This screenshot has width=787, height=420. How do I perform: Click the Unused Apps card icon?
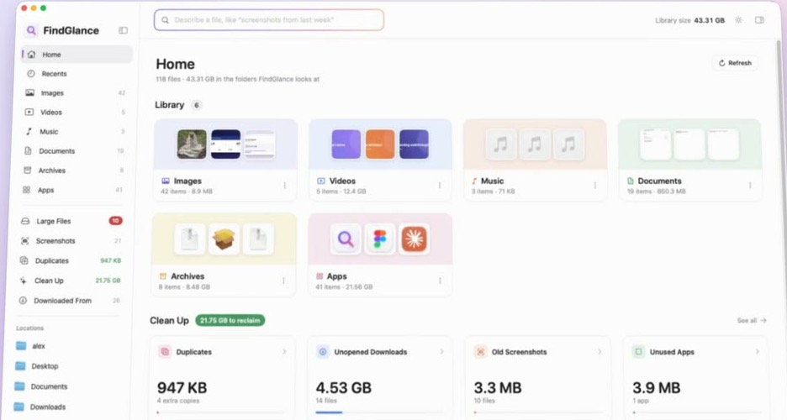638,352
